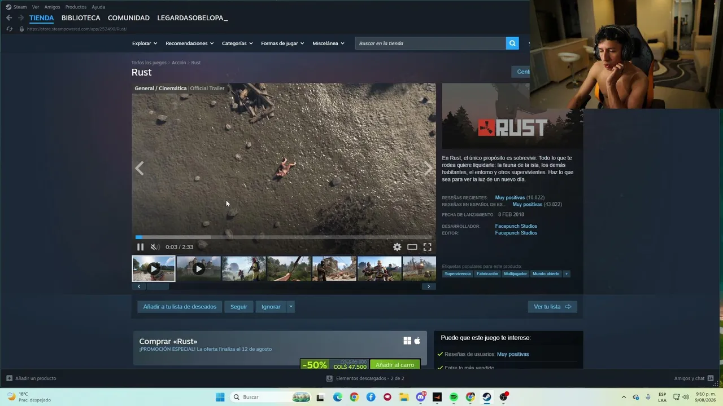Click the Steam forward navigation arrow
Screen dimensions: 723x406
tap(21, 18)
